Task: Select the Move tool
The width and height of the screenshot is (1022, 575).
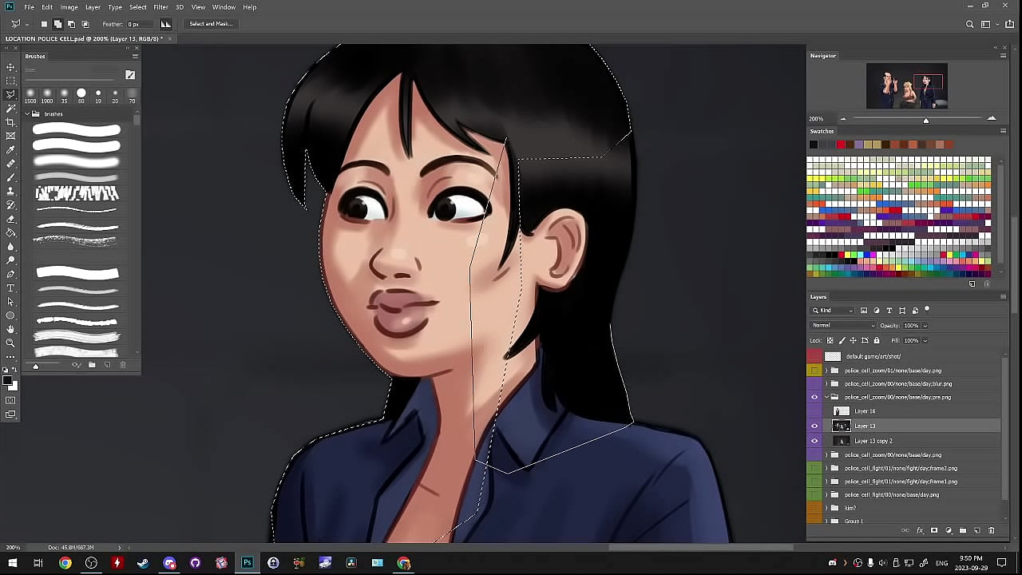Action: tap(10, 67)
